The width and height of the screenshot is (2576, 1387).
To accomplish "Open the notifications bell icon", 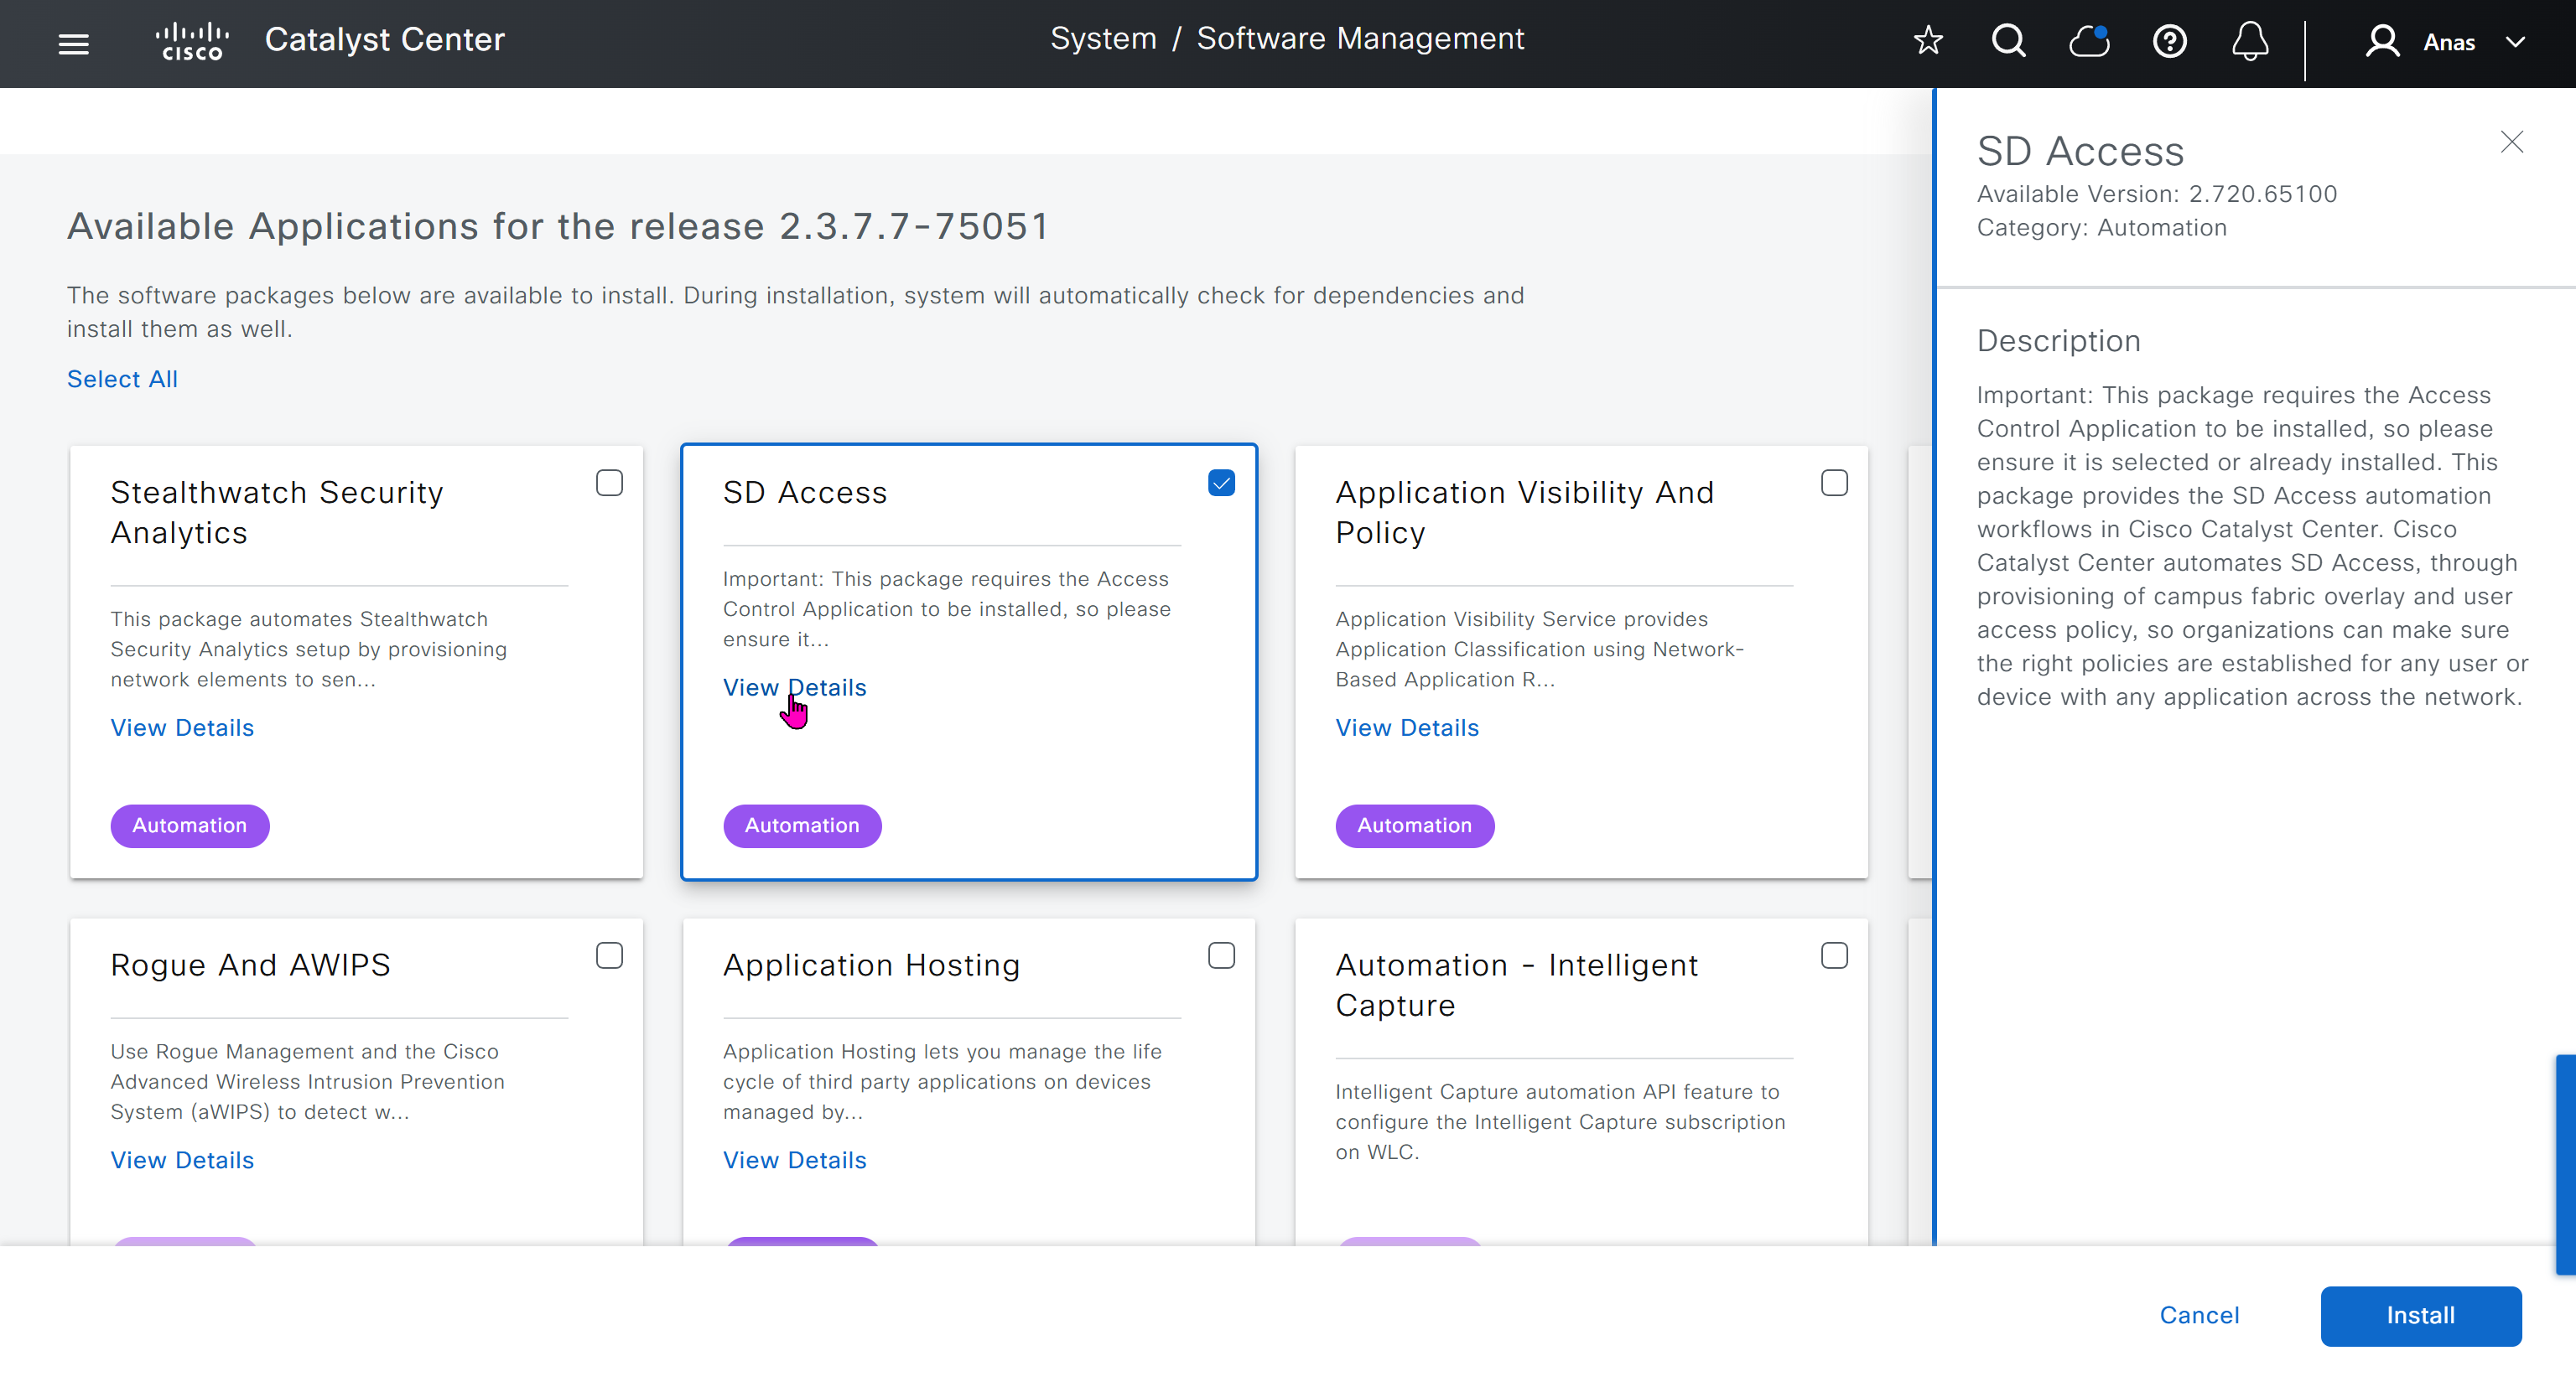I will [2250, 42].
